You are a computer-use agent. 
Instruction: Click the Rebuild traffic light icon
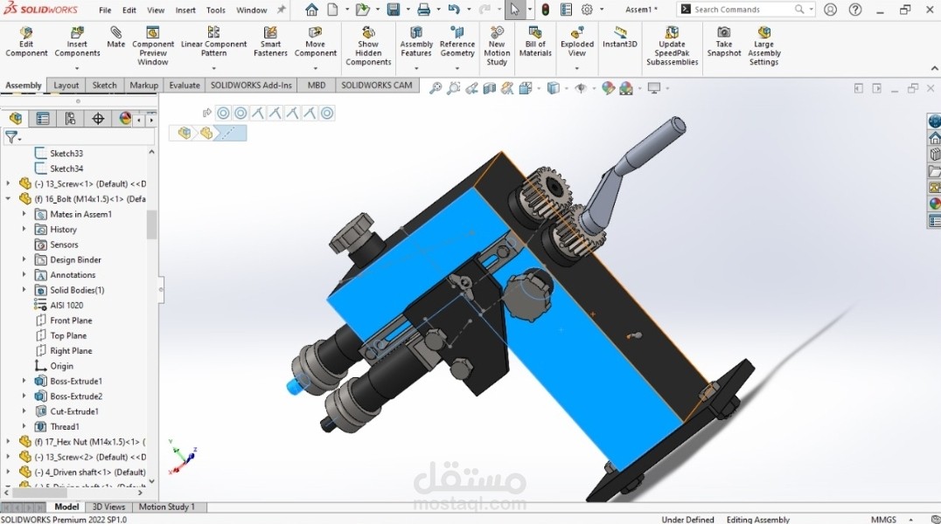[546, 10]
